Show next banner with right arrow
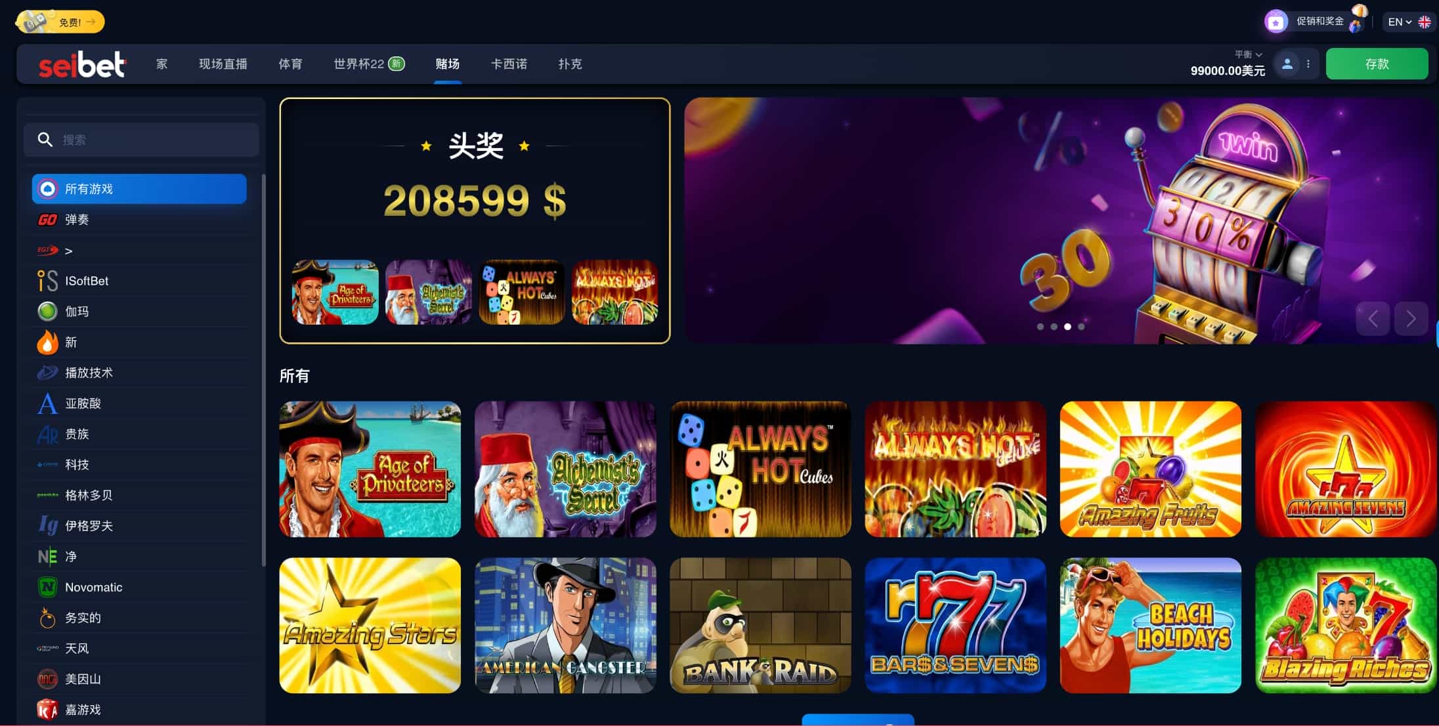This screenshot has height=726, width=1439. pos(1411,319)
